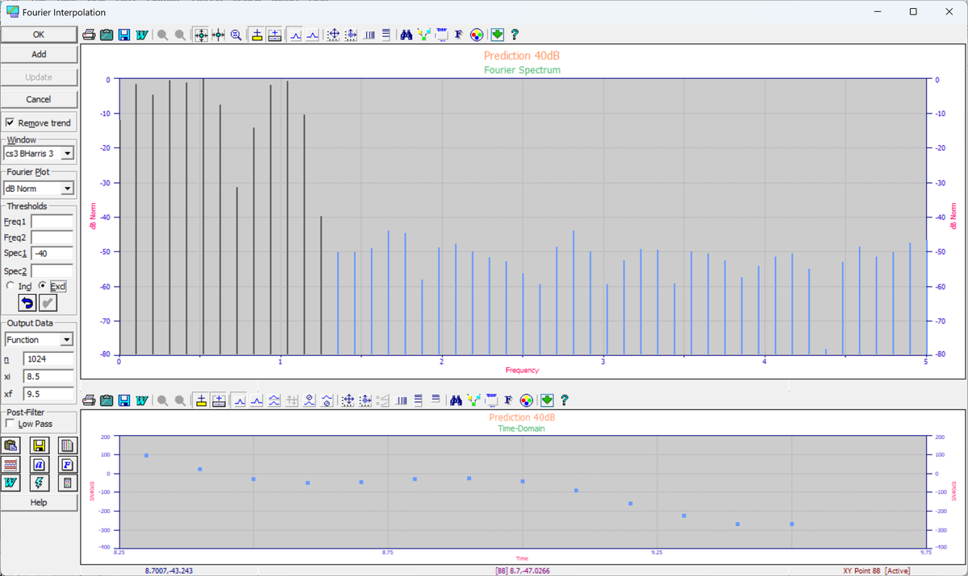This screenshot has height=576, width=968.
Task: Click the 'Time-Domain' plot title
Action: coord(522,429)
